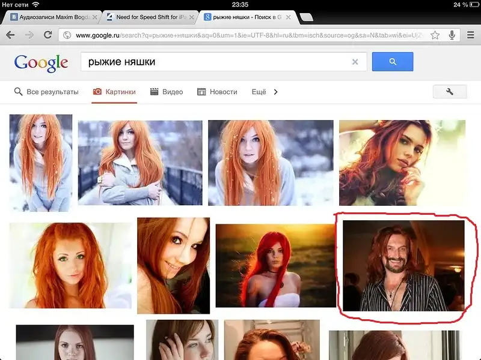Click the forward navigation arrow

tap(29, 35)
